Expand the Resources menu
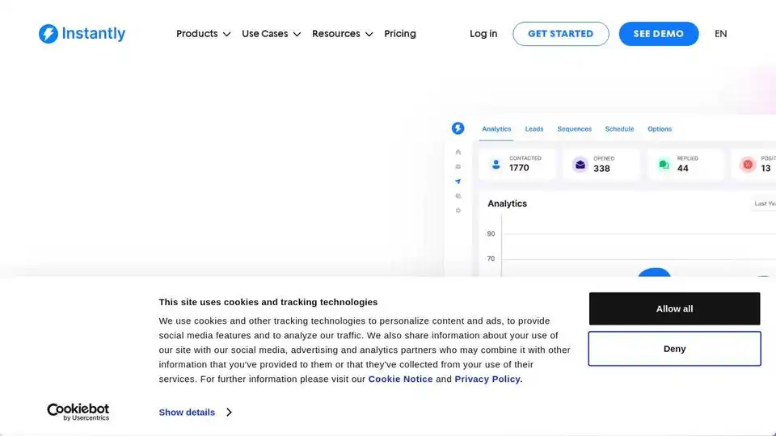 (343, 34)
